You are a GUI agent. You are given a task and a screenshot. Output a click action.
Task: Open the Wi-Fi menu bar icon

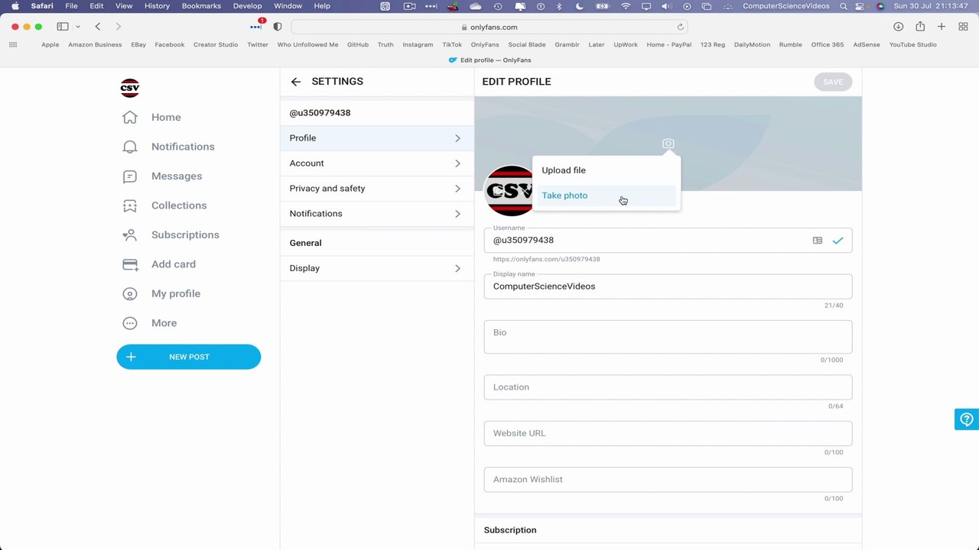[x=626, y=6]
